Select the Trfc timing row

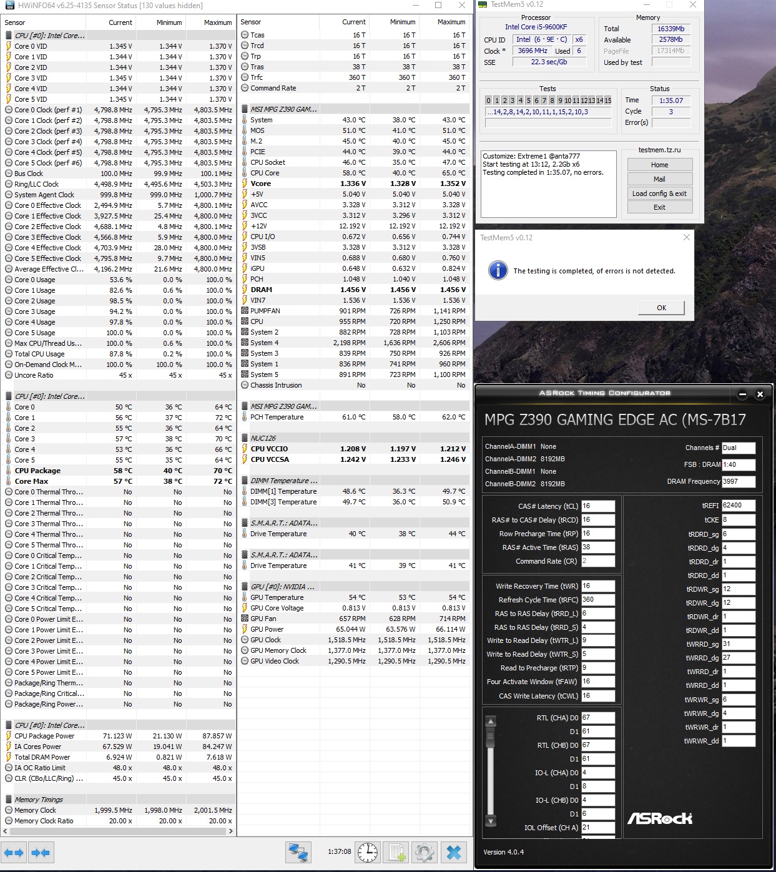pyautogui.click(x=354, y=77)
